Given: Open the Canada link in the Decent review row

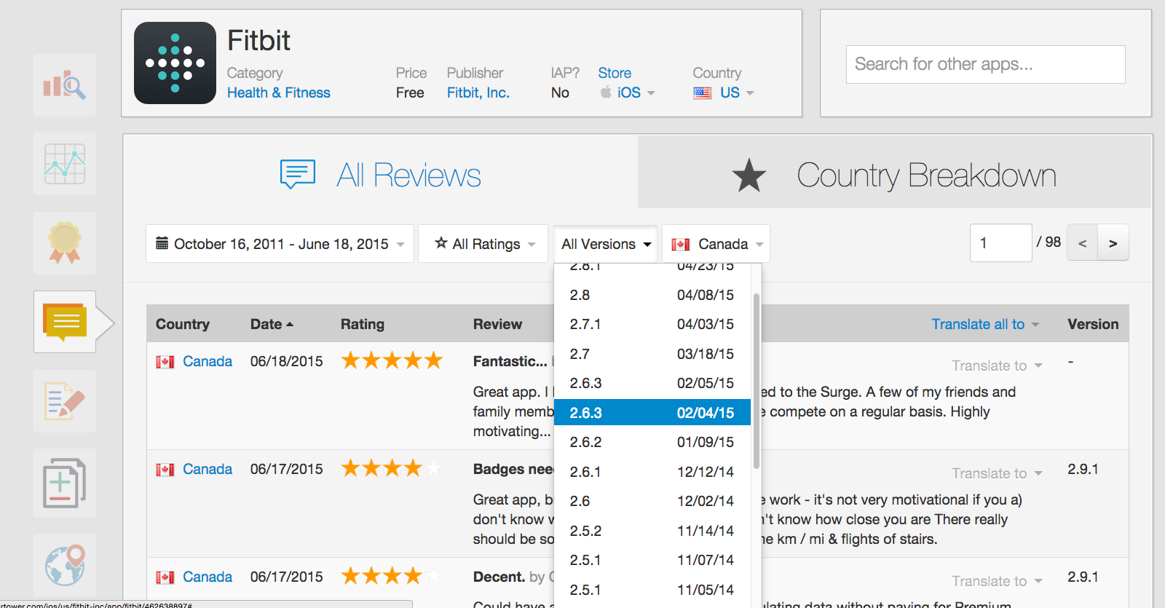Looking at the screenshot, I should pyautogui.click(x=208, y=577).
